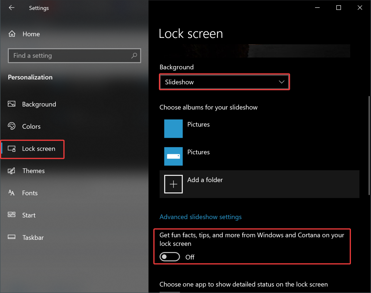The image size is (371, 293).
Task: Click the Add a folder button
Action: pos(205,180)
